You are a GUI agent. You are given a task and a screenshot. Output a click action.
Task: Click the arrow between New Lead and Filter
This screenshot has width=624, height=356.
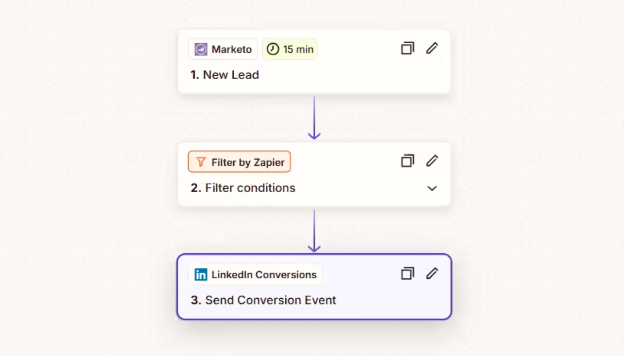[x=314, y=118]
